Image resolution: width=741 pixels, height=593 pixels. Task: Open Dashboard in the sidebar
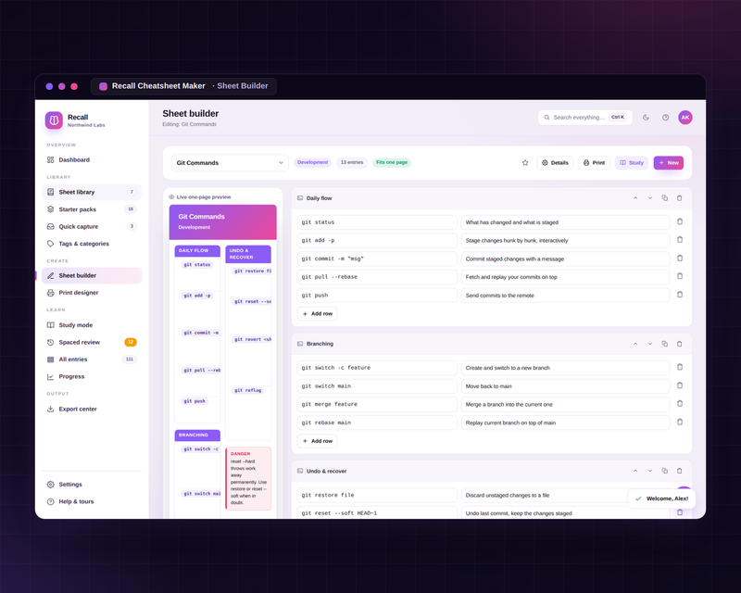(x=92, y=160)
